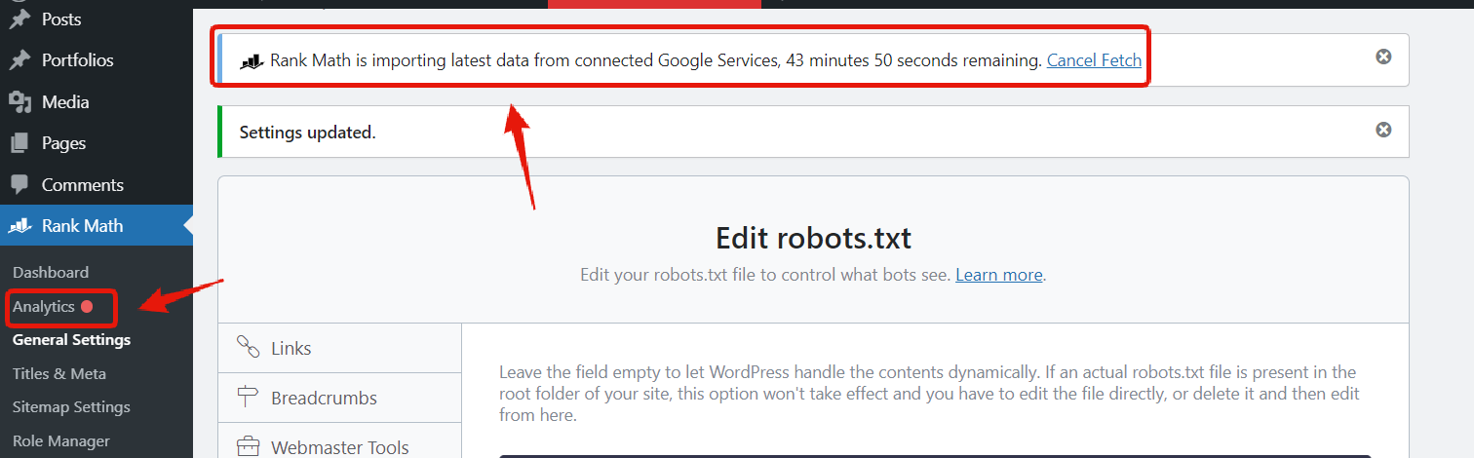
Task: Click the Comments speech bubble icon
Action: [19, 184]
